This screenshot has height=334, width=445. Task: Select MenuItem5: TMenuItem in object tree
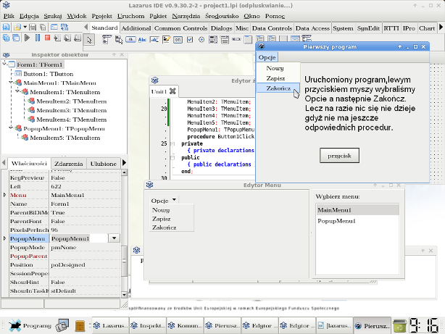coord(65,138)
